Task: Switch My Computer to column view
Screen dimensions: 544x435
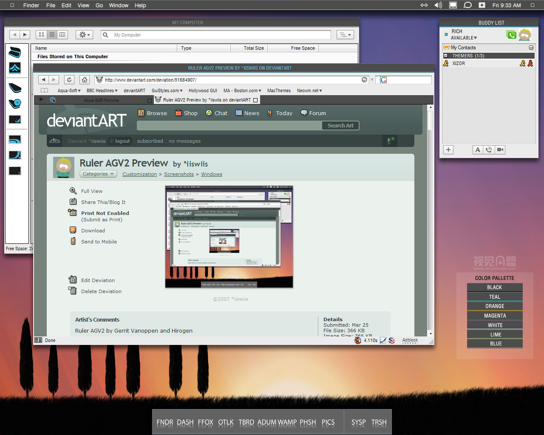Action: [x=62, y=34]
